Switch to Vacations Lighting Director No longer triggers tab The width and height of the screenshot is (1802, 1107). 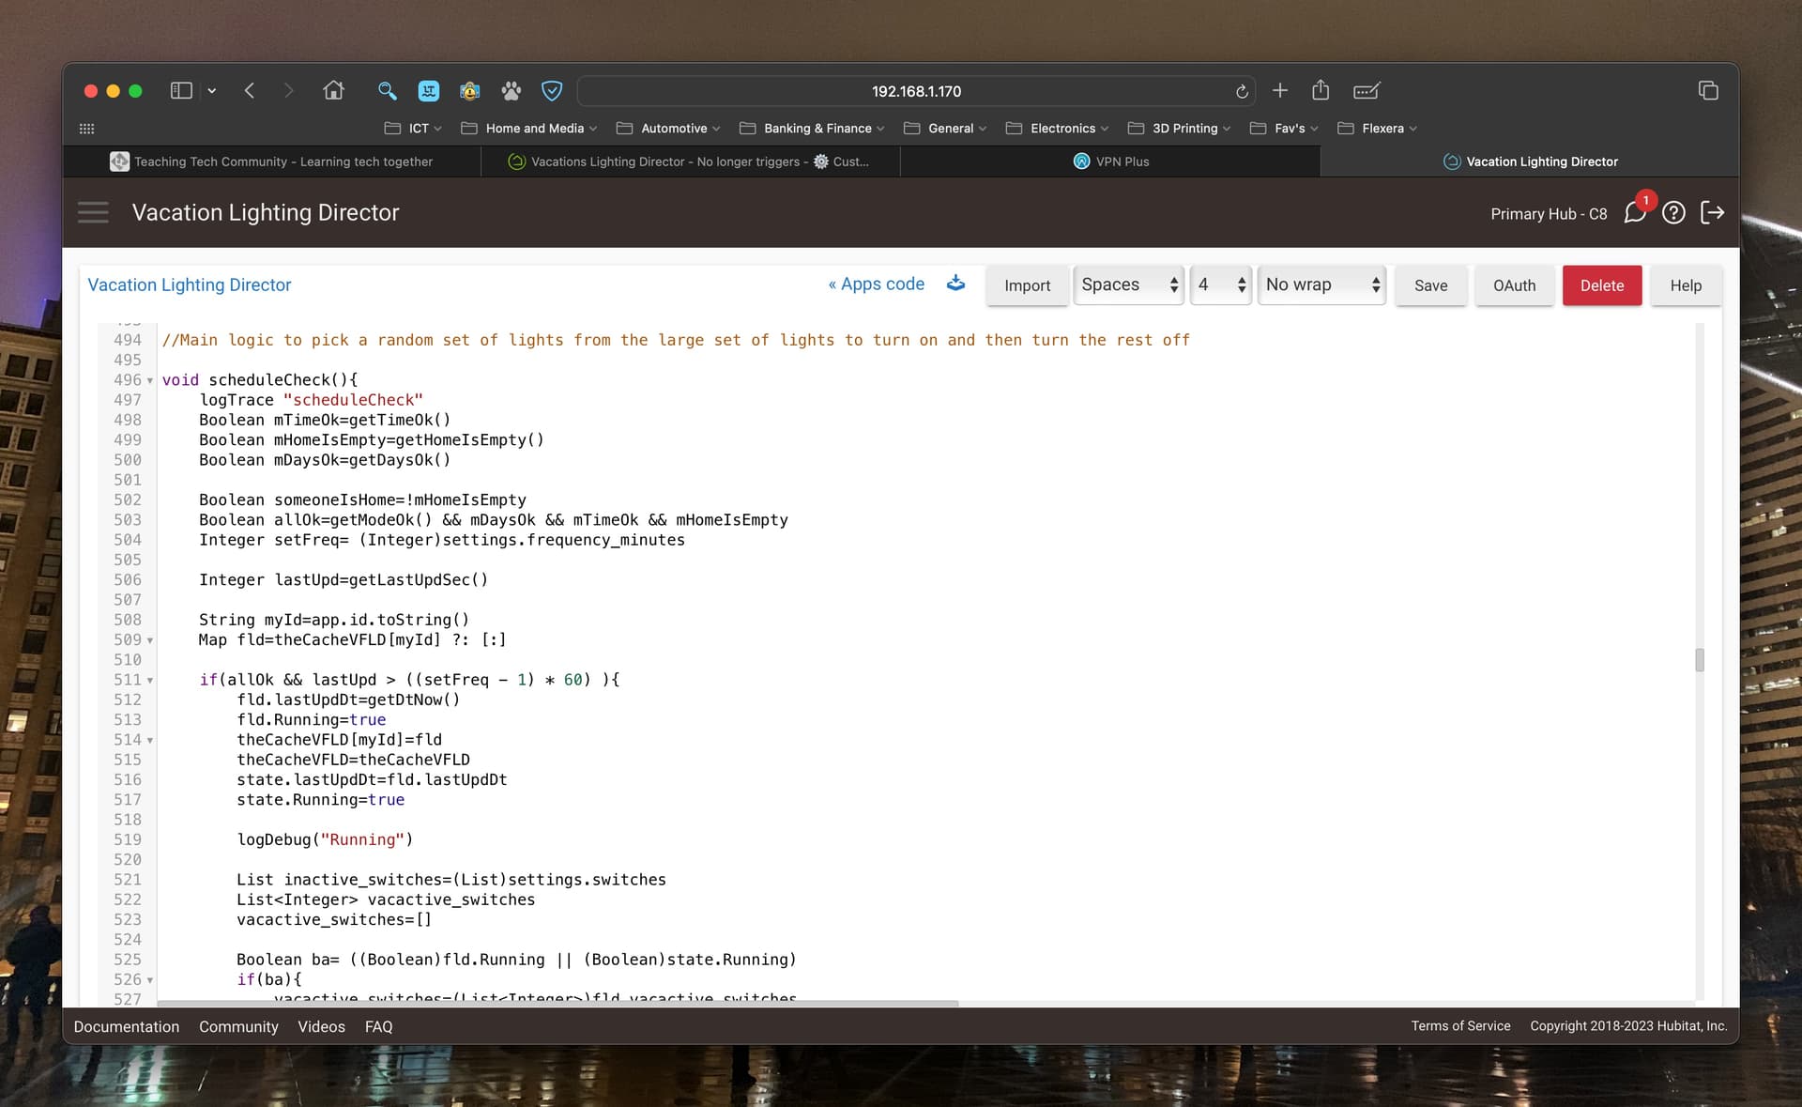pos(690,161)
